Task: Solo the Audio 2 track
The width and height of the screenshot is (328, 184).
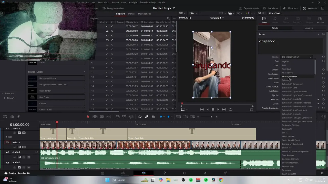Action: click(24, 157)
